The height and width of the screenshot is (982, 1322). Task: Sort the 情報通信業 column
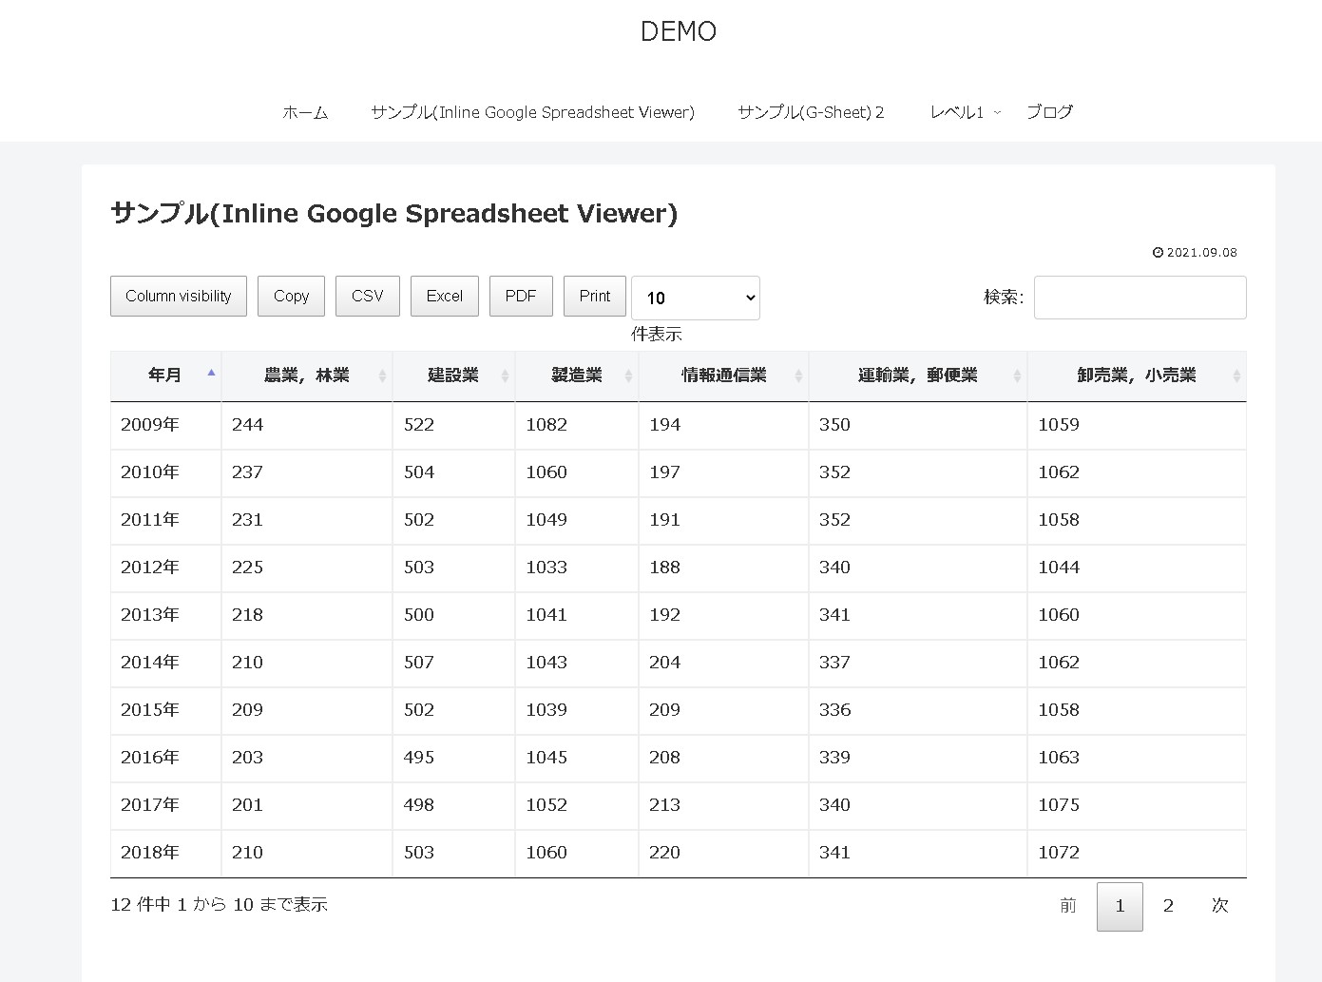798,375
